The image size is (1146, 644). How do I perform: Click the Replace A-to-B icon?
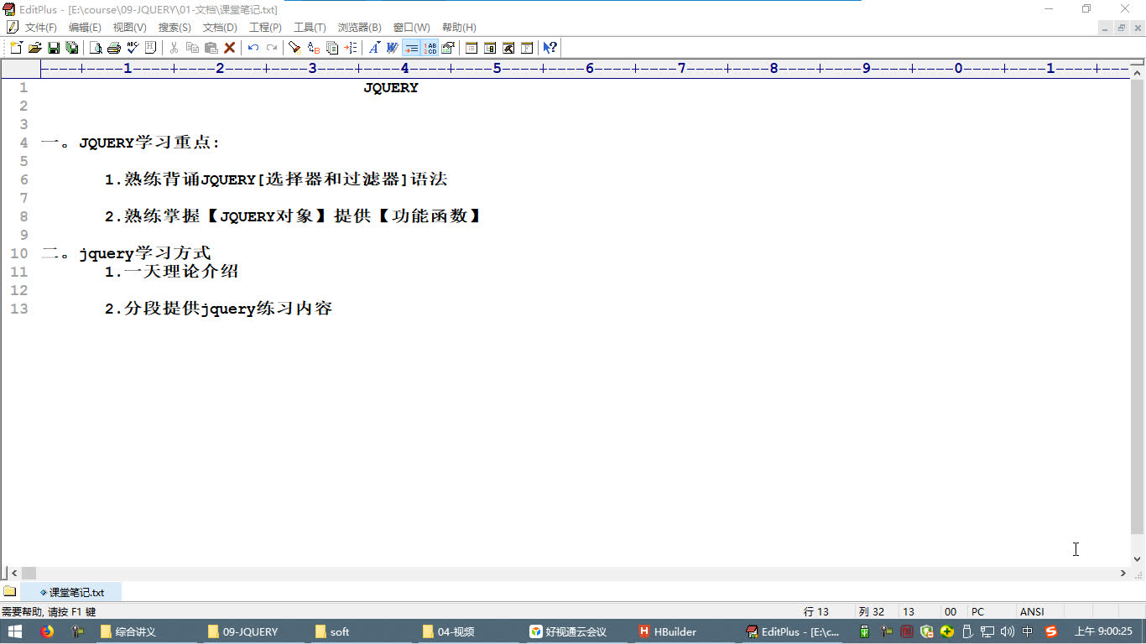click(x=314, y=48)
